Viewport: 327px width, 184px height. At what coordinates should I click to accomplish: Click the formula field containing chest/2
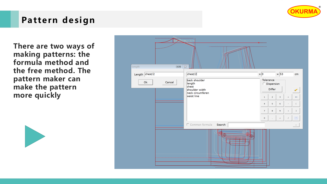(x=222, y=74)
